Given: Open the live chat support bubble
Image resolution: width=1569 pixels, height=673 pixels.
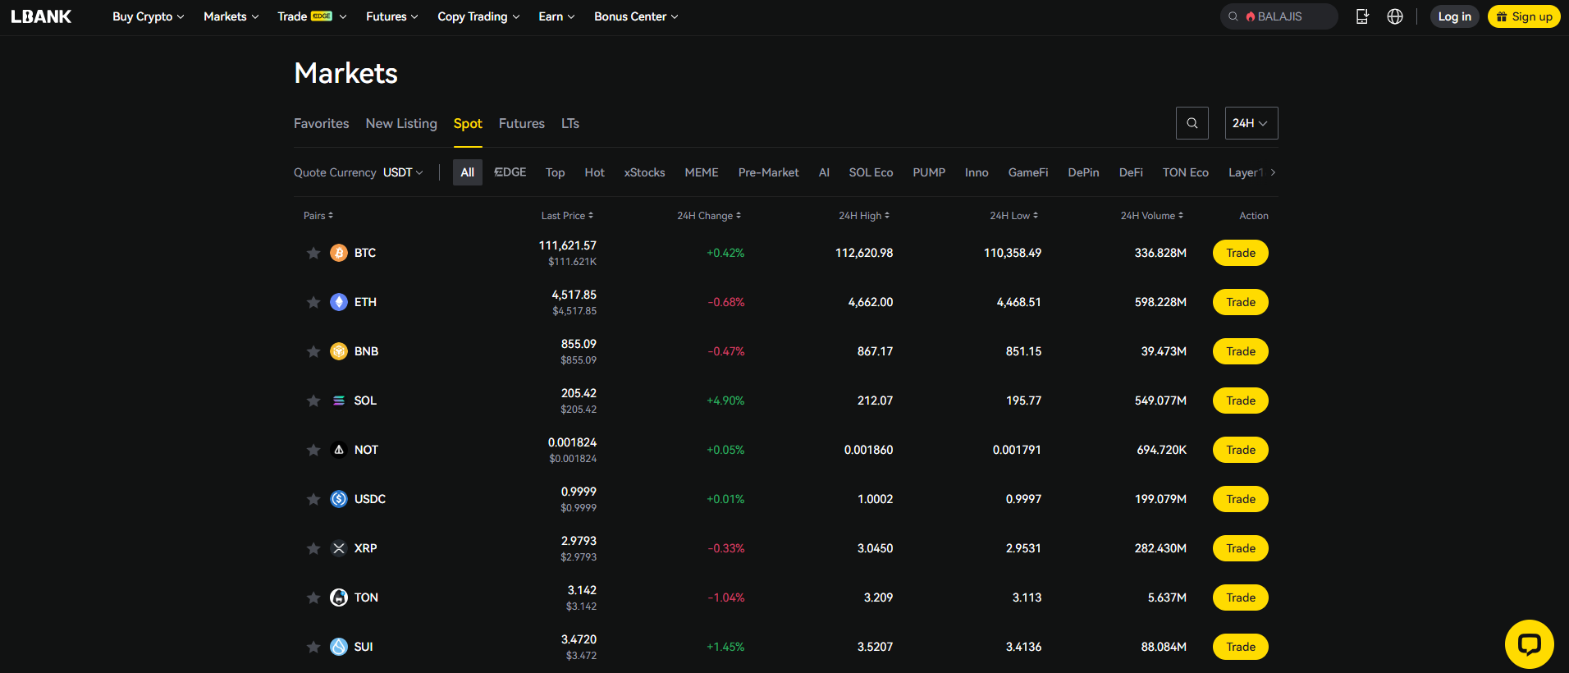Looking at the screenshot, I should click(1530, 644).
